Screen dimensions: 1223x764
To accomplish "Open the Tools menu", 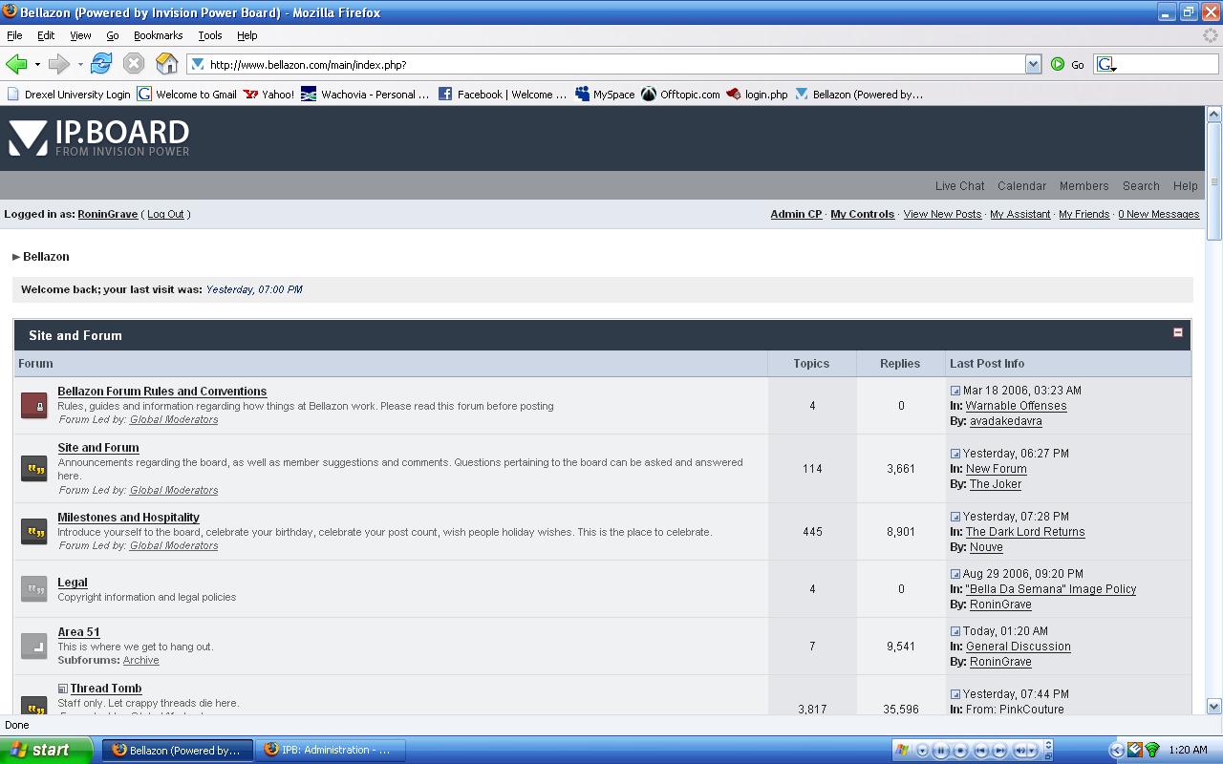I will (209, 35).
